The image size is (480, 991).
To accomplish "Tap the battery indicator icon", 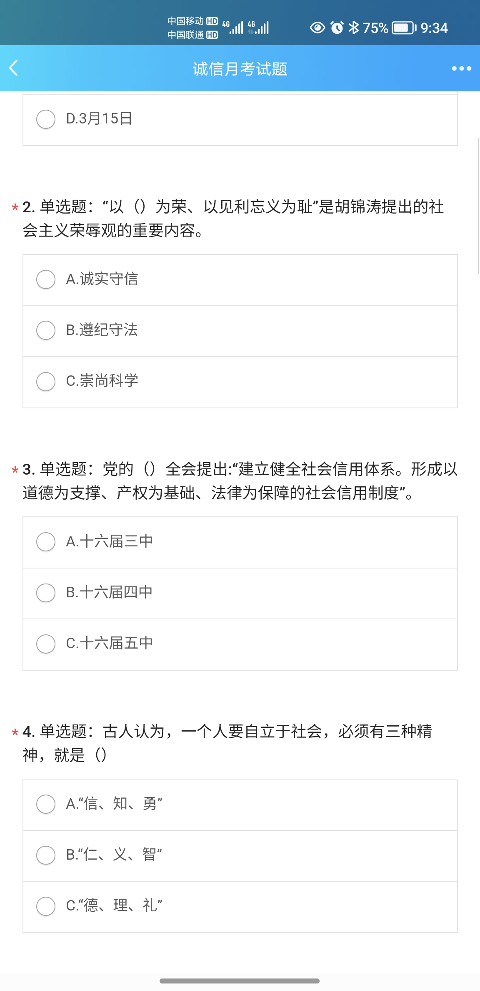I will tap(403, 28).
